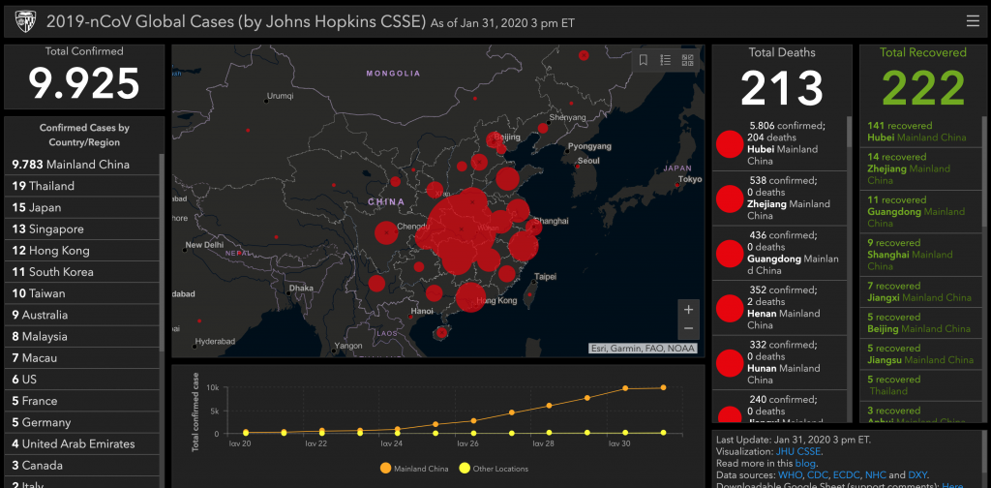Screen dimensions: 991x488
Task: Open the blog link
Action: (x=806, y=463)
